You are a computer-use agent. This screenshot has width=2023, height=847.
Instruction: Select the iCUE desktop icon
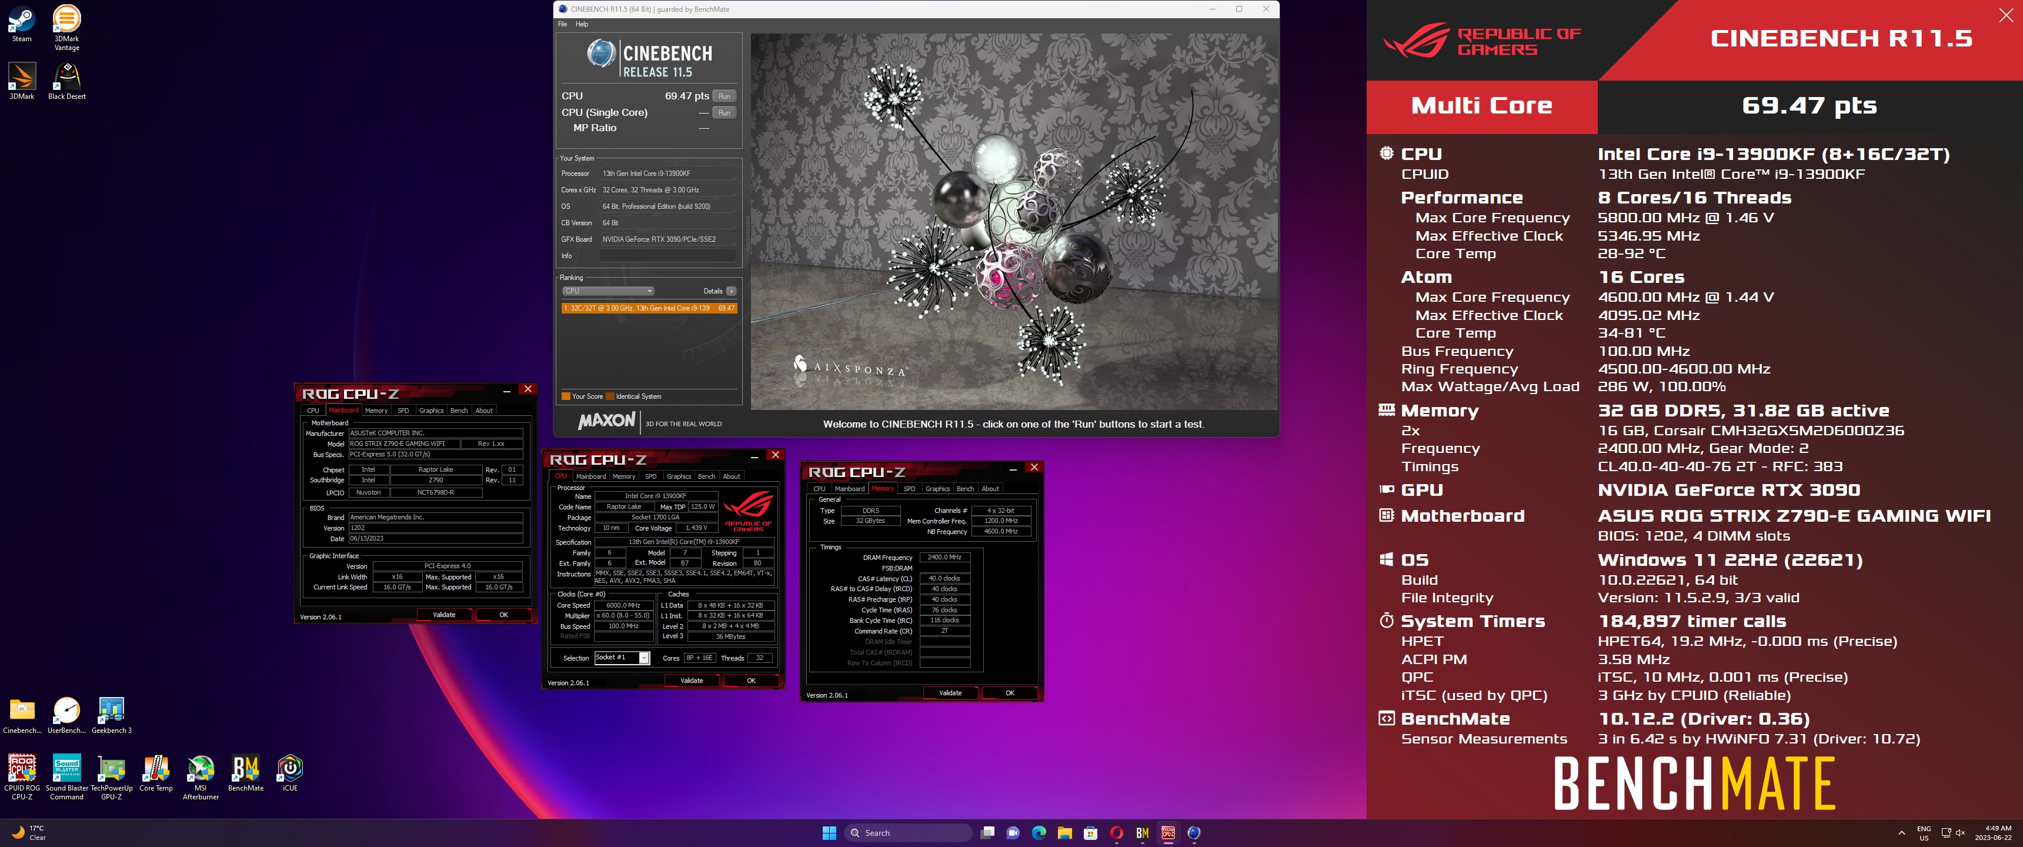[291, 774]
